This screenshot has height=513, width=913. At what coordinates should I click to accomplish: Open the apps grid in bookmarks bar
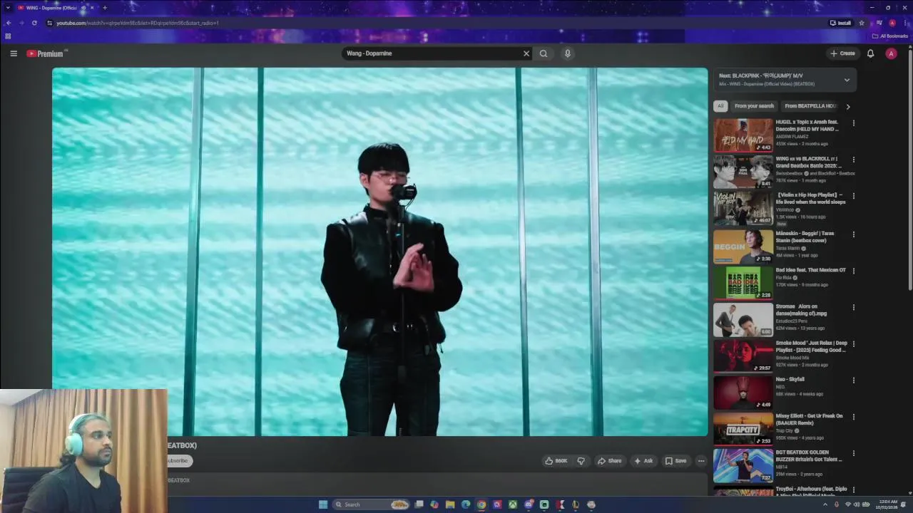[x=8, y=36]
